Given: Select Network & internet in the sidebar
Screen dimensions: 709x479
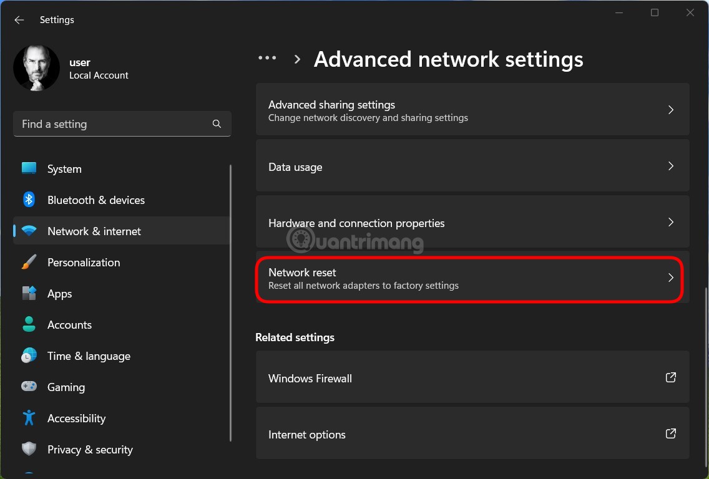Looking at the screenshot, I should click(94, 231).
